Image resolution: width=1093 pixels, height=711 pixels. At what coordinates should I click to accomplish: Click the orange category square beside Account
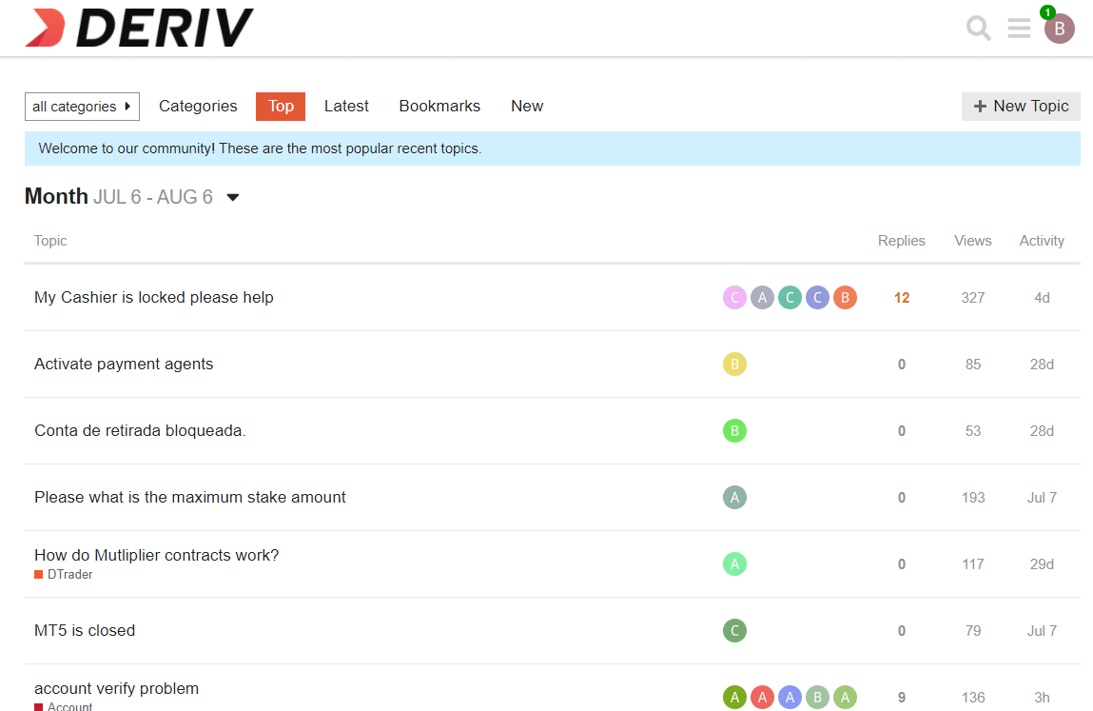pyautogui.click(x=38, y=705)
